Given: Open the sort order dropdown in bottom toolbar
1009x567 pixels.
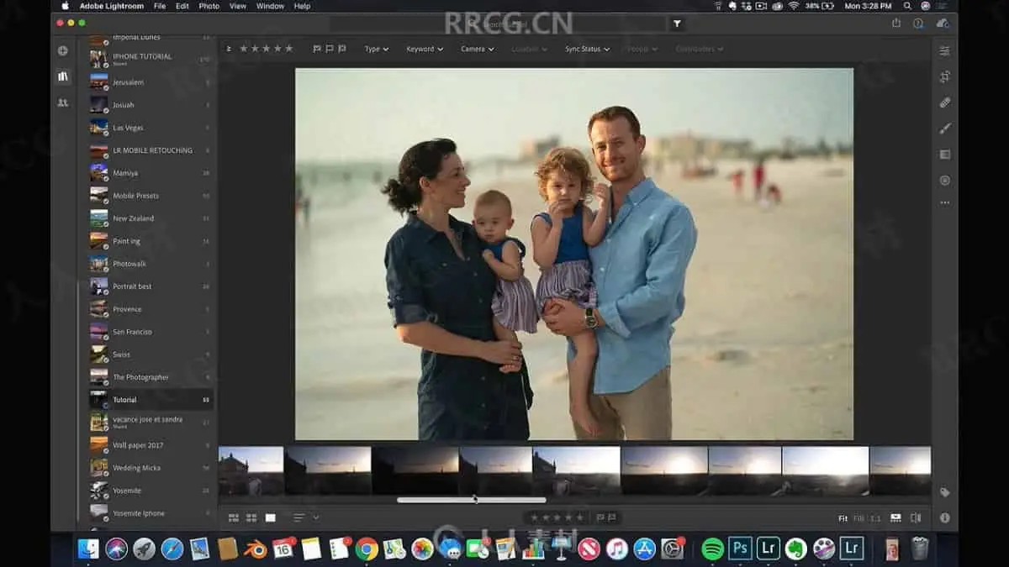Looking at the screenshot, I should click(x=306, y=517).
